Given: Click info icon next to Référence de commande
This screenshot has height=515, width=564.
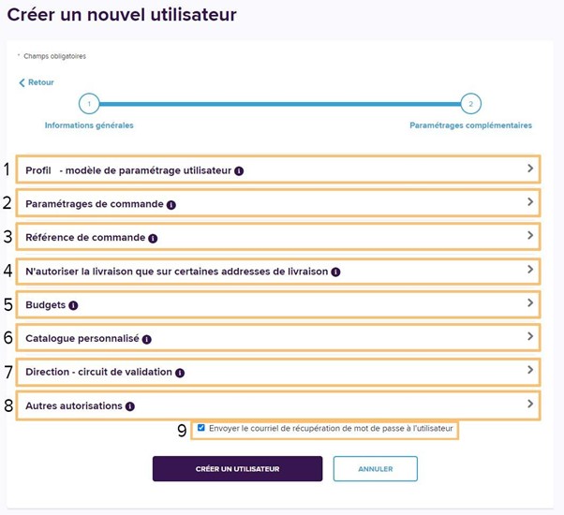Looking at the screenshot, I should [x=153, y=238].
